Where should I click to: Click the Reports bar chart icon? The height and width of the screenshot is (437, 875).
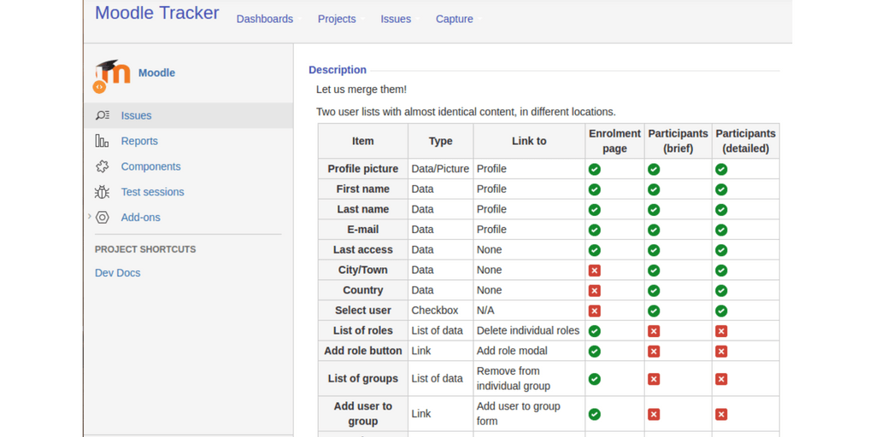pos(103,141)
